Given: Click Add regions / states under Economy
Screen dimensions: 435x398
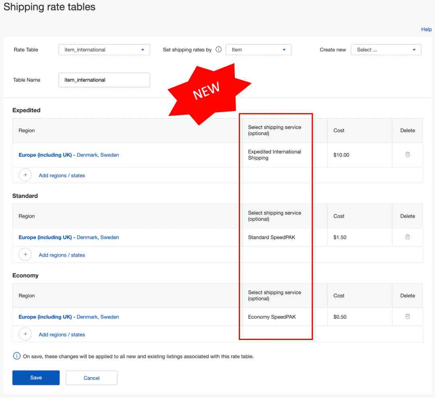Looking at the screenshot, I should coord(62,335).
